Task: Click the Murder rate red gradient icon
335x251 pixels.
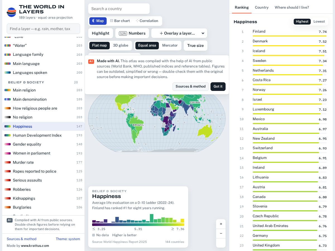Action: click(x=8, y=162)
